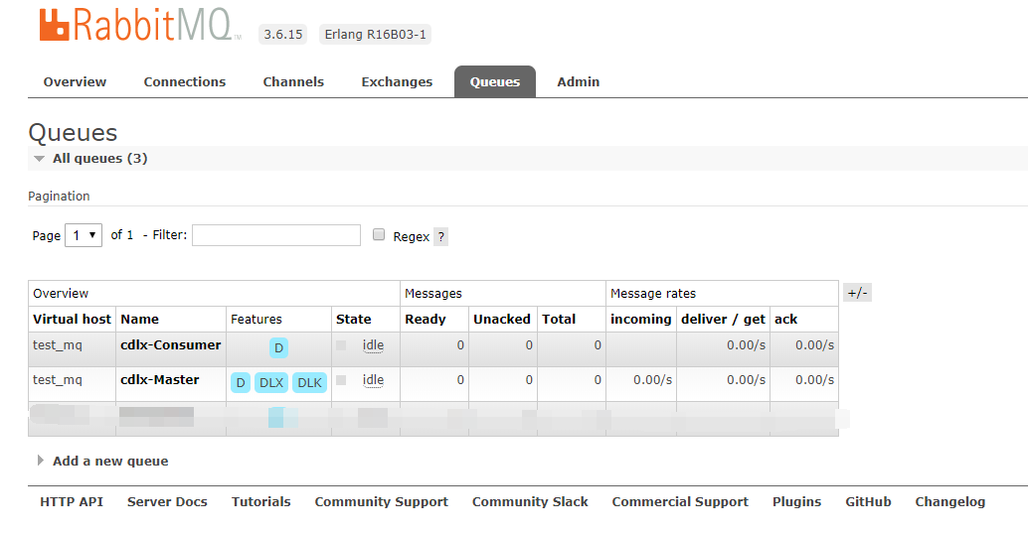Viewport: 1028px width, 535px height.
Task: Sort by Ready column header
Action: 426,319
